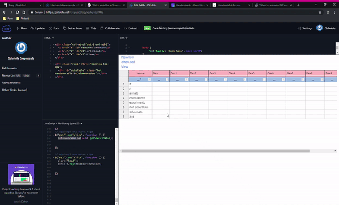Open the Embed option
The image size is (339, 205).
131,28
